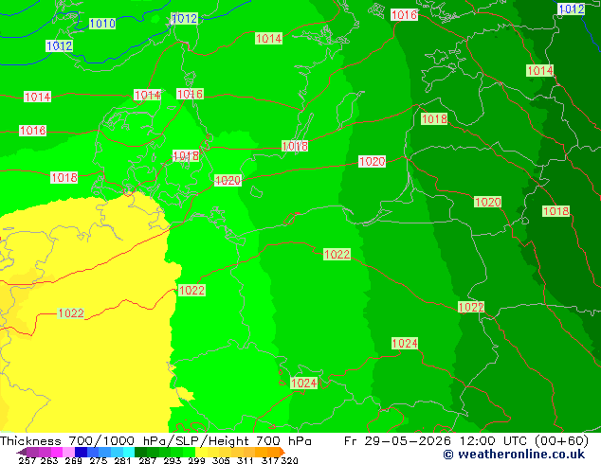Select the orange legend swatch above 317

tap(273, 452)
